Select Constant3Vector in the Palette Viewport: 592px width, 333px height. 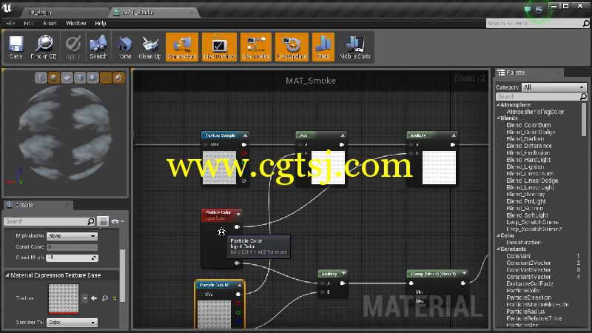[x=528, y=270]
